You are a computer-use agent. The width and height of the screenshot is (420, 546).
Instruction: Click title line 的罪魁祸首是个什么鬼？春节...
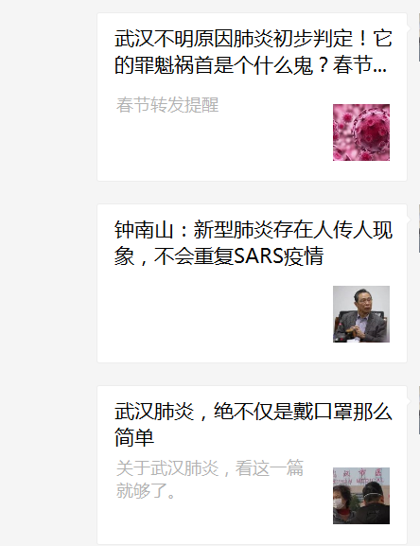tap(251, 64)
